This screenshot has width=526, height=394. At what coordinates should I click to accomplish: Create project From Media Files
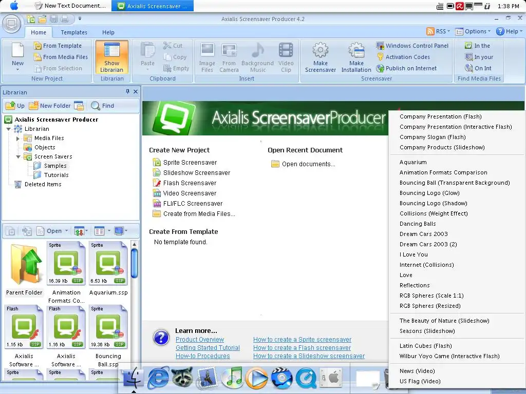(61, 57)
